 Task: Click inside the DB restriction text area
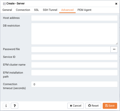tap(74, 34)
